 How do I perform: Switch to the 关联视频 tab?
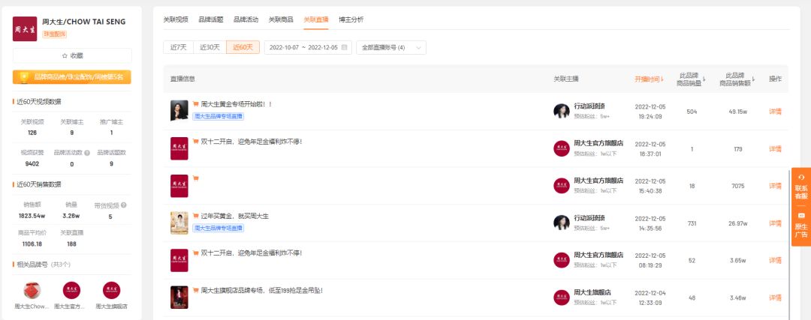(176, 19)
